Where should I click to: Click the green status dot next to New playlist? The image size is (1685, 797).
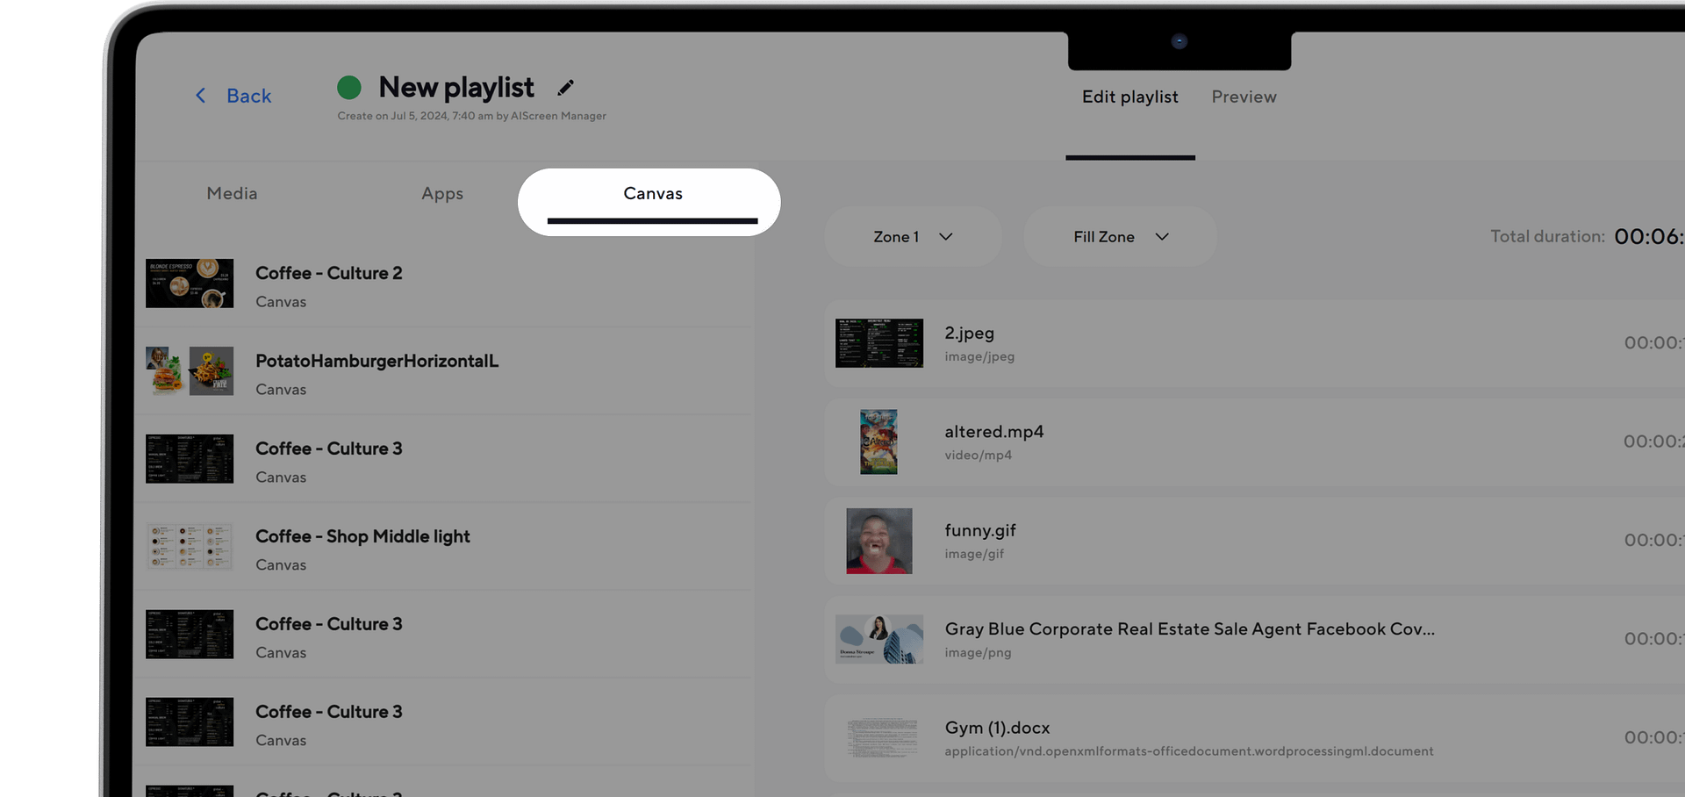pyautogui.click(x=349, y=87)
